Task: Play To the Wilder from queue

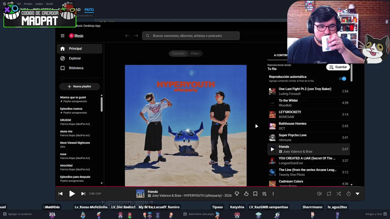Action: coord(309,103)
